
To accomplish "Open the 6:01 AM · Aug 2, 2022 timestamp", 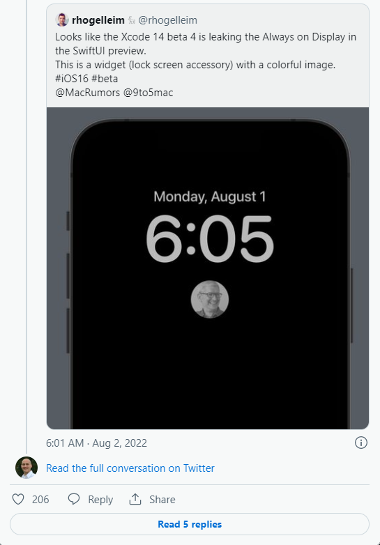I will (97, 443).
